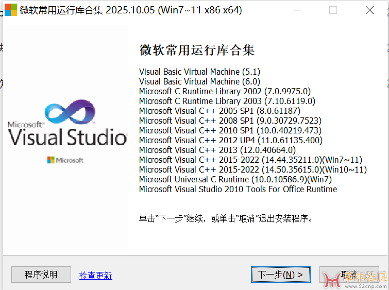Image resolution: width=389 pixels, height=290 pixels.
Task: Click the window title text in title bar
Action: pyautogui.click(x=130, y=10)
